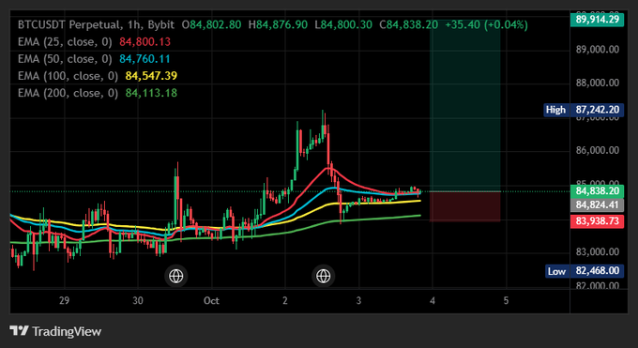Screen dimensions: 638x348
Task: Click the Low 82,468.00 price label
Action: pos(585,271)
